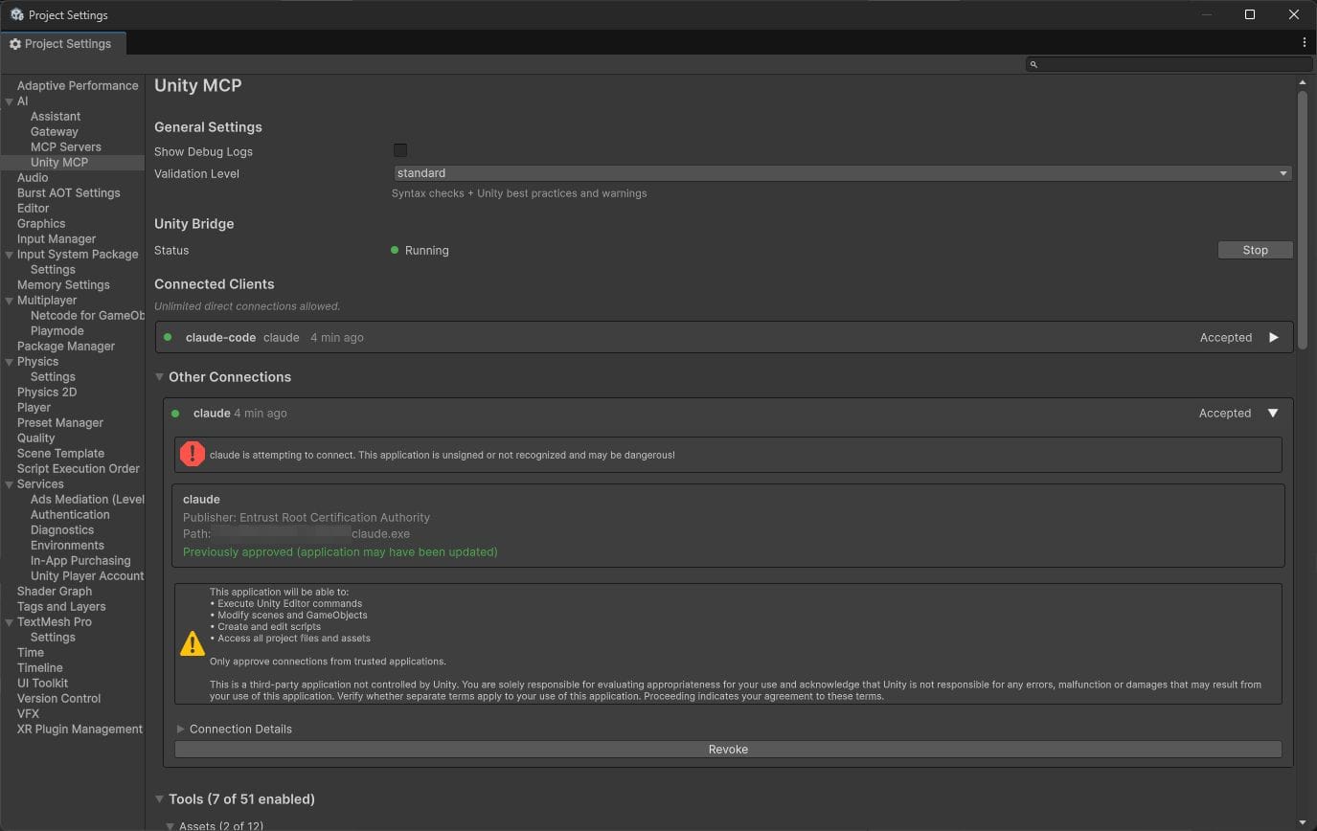Collapse the Tools (7 of 51 enabled) section
The height and width of the screenshot is (831, 1317).
(x=160, y=799)
